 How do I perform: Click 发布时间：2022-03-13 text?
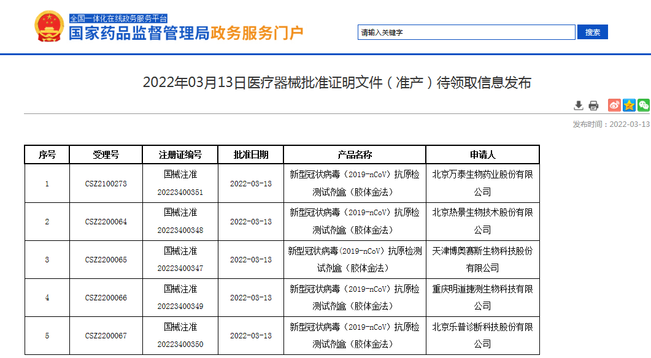coord(611,124)
